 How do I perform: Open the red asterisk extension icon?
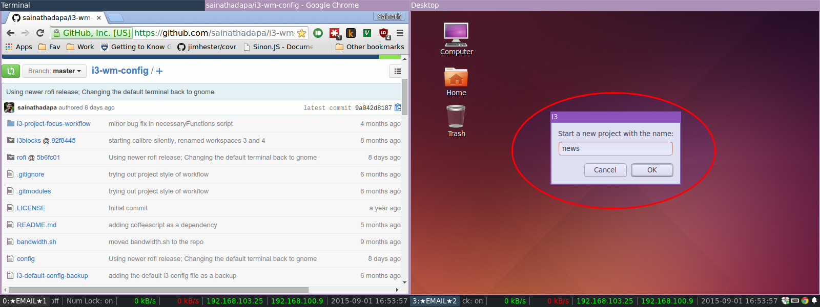(335, 33)
